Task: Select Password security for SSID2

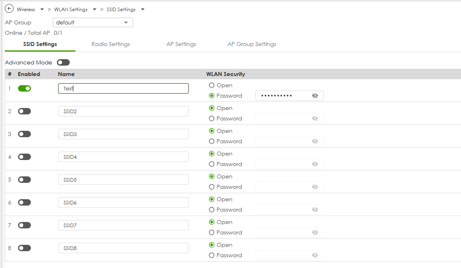Action: 211,118
